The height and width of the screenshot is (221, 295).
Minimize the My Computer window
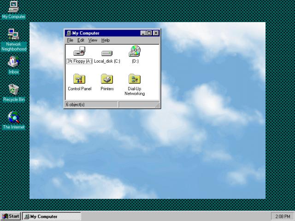[x=143, y=33]
